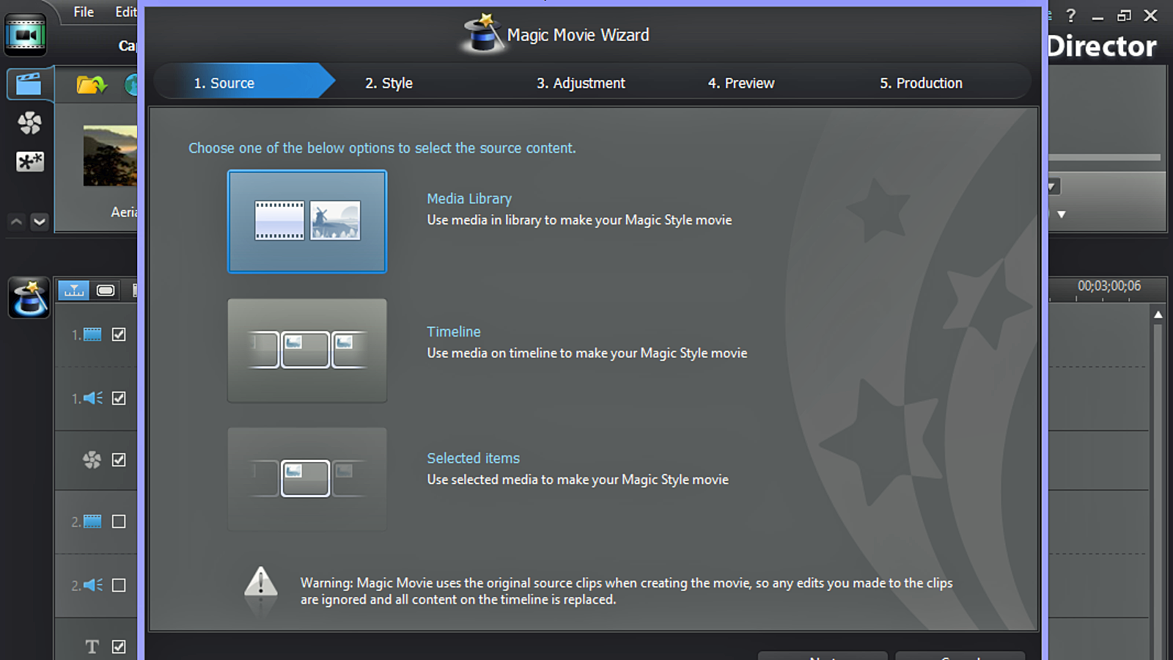Uncheck the effect track checkbox
The image size is (1173, 660).
point(119,460)
